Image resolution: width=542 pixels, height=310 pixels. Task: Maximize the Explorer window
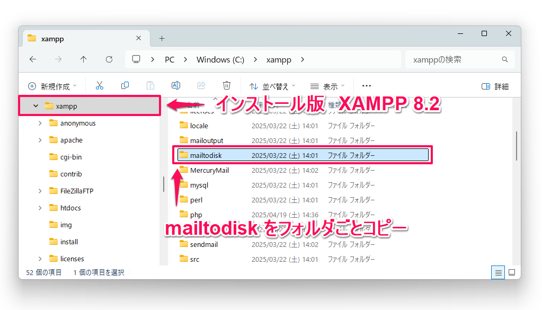(484, 33)
